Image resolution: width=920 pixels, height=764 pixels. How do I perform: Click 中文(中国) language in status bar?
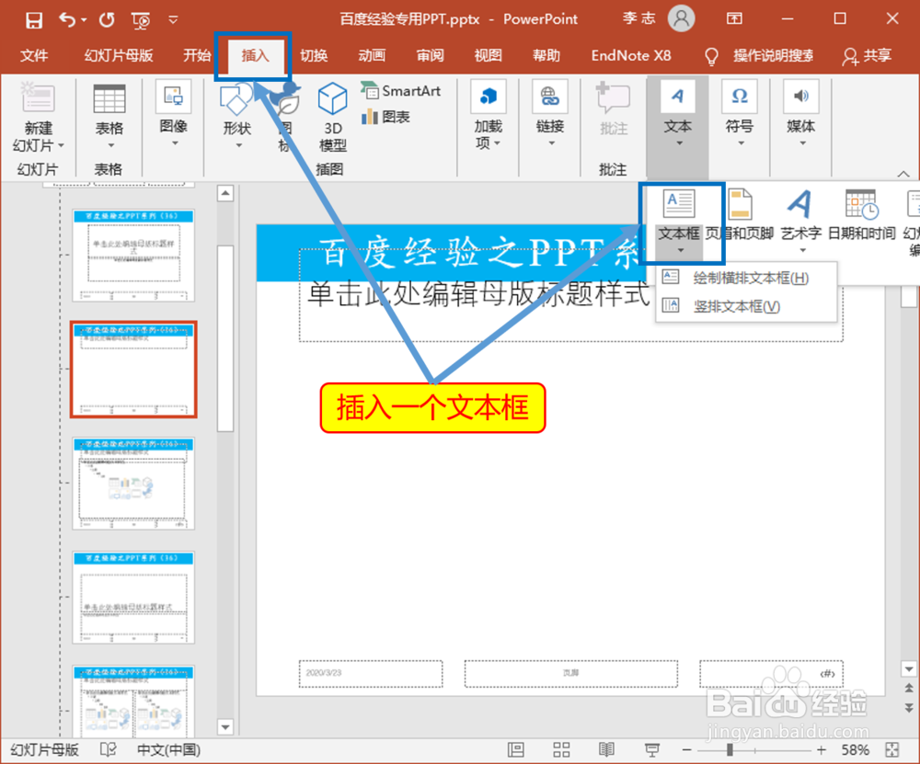(x=168, y=750)
